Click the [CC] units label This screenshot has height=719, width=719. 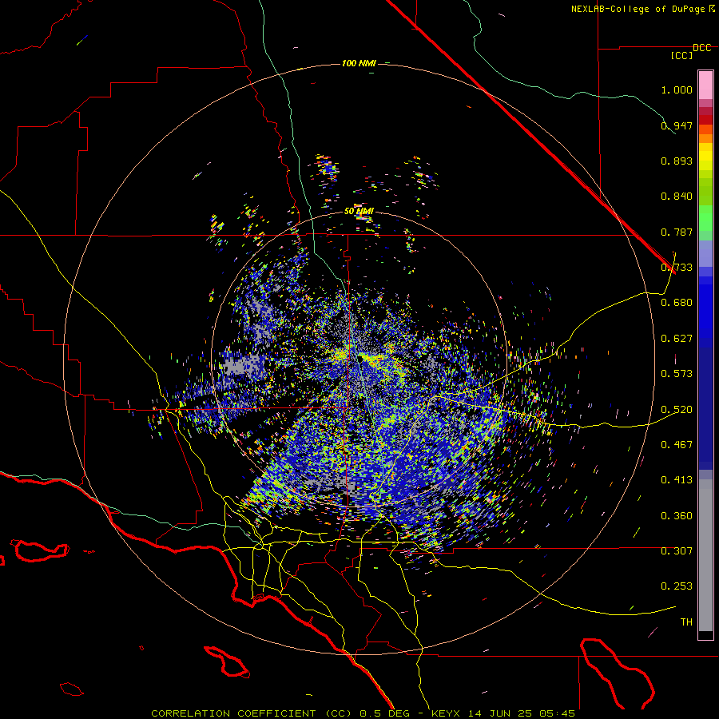[681, 55]
